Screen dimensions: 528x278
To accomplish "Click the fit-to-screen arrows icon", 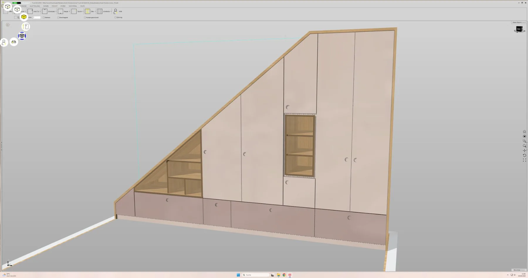I will tap(524, 160).
